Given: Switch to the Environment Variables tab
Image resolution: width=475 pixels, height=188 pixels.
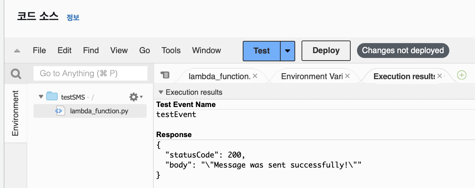Looking at the screenshot, I should 309,76.
